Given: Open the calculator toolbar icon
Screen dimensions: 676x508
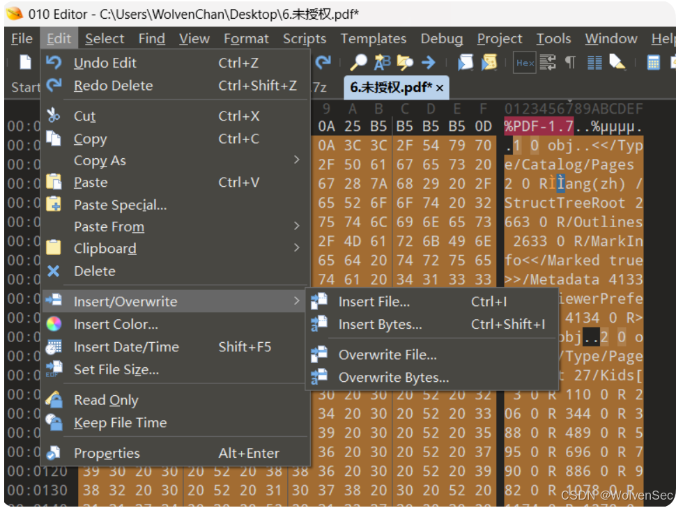Looking at the screenshot, I should [x=653, y=63].
